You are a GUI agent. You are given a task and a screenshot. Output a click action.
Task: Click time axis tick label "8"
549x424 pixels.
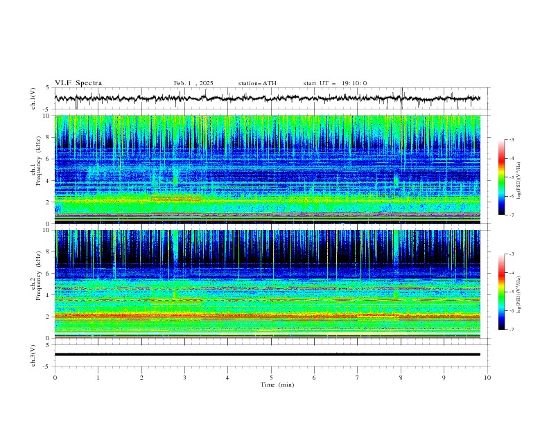pos(401,378)
